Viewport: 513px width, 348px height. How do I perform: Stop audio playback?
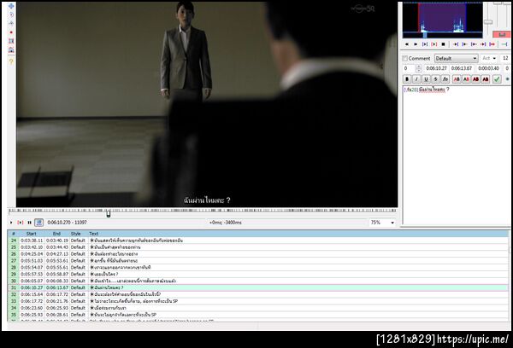(443, 44)
